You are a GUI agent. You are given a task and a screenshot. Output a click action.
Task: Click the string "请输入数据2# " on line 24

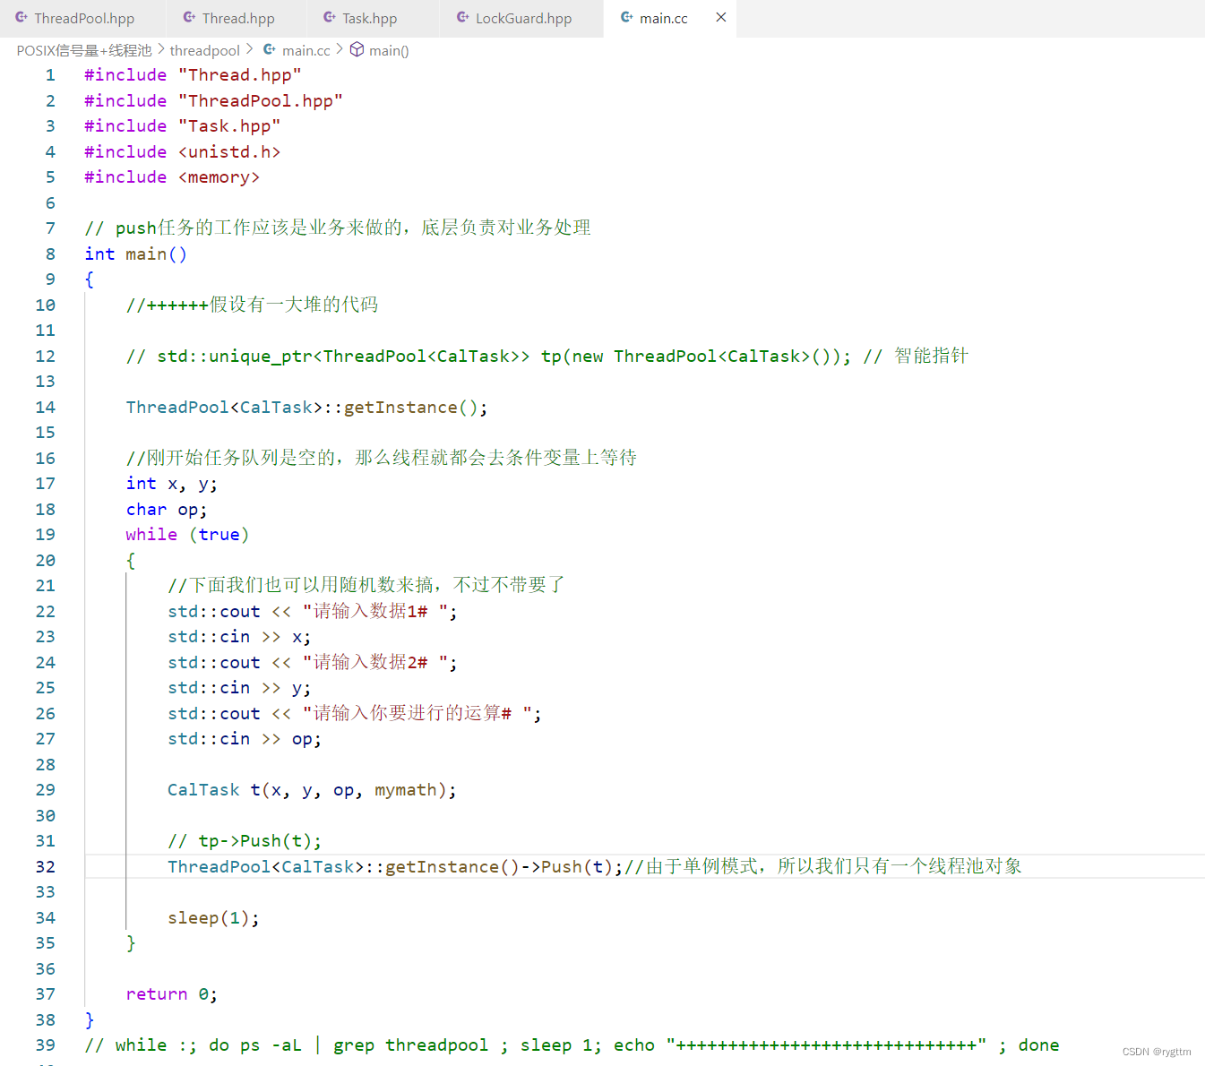(x=374, y=663)
